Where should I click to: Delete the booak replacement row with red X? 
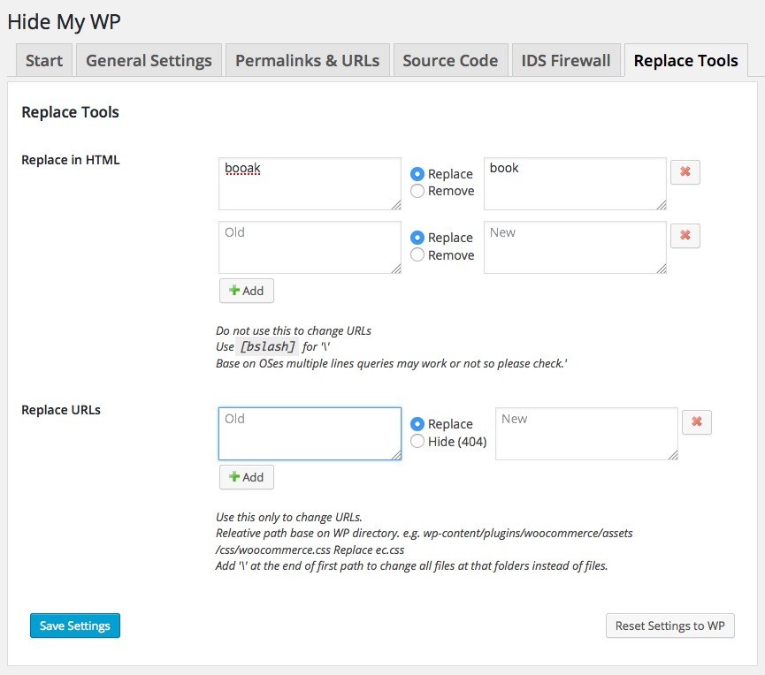685,172
